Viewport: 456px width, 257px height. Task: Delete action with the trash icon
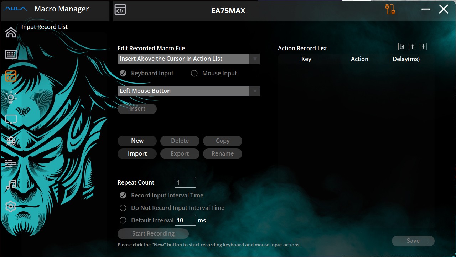(x=402, y=46)
